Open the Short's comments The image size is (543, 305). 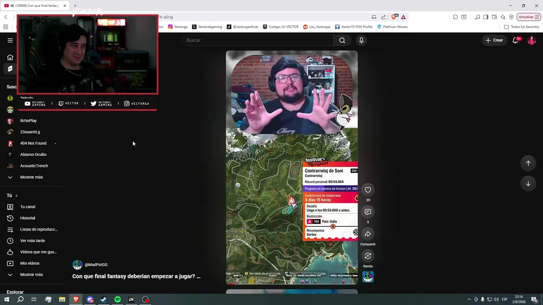(368, 212)
